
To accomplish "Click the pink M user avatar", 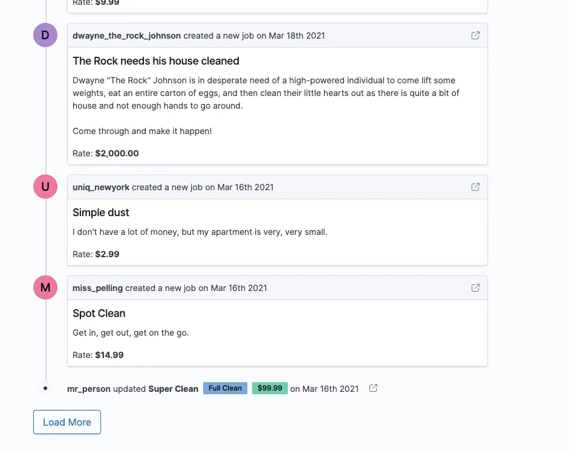I will tap(45, 287).
